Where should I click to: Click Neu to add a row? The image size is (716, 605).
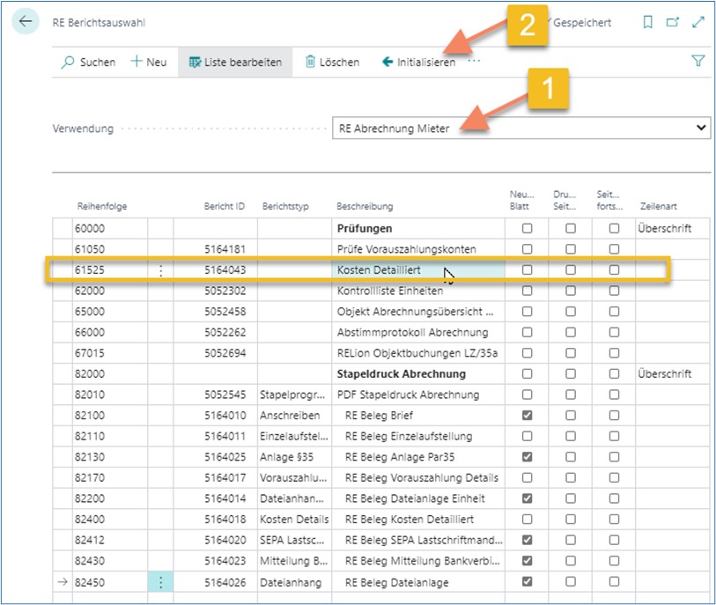coord(148,63)
